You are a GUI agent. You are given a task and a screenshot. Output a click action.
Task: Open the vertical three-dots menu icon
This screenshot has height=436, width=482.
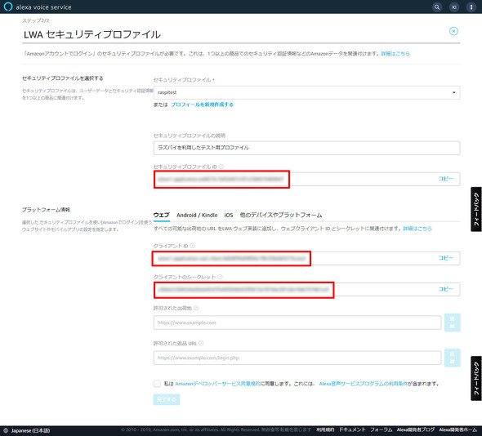[x=471, y=7]
